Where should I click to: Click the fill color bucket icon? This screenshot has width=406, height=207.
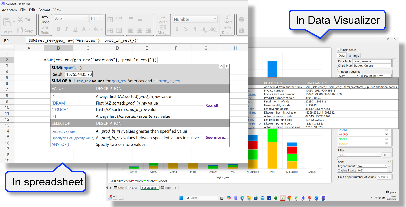click(x=96, y=29)
